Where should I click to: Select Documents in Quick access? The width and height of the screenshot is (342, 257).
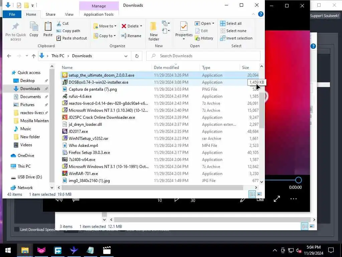point(30,97)
